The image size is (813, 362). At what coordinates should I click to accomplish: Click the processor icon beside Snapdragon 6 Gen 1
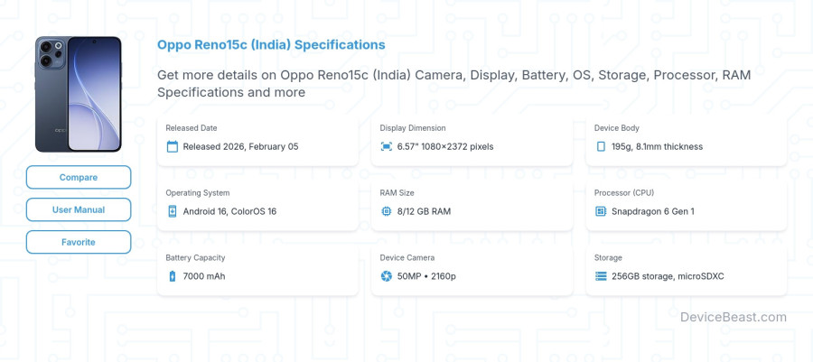pyautogui.click(x=601, y=211)
